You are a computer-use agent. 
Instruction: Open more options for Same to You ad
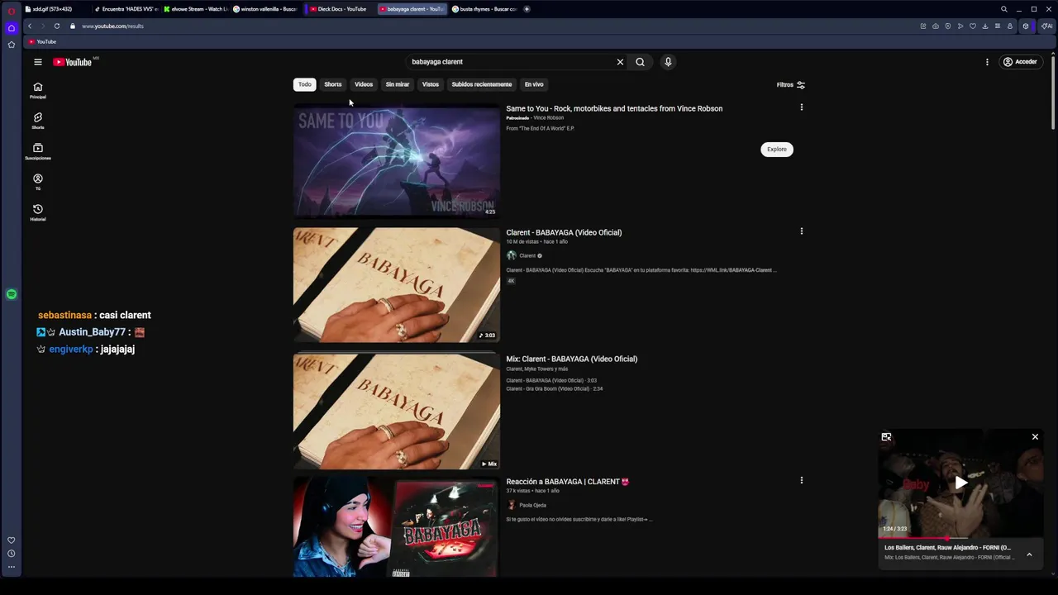coord(801,107)
